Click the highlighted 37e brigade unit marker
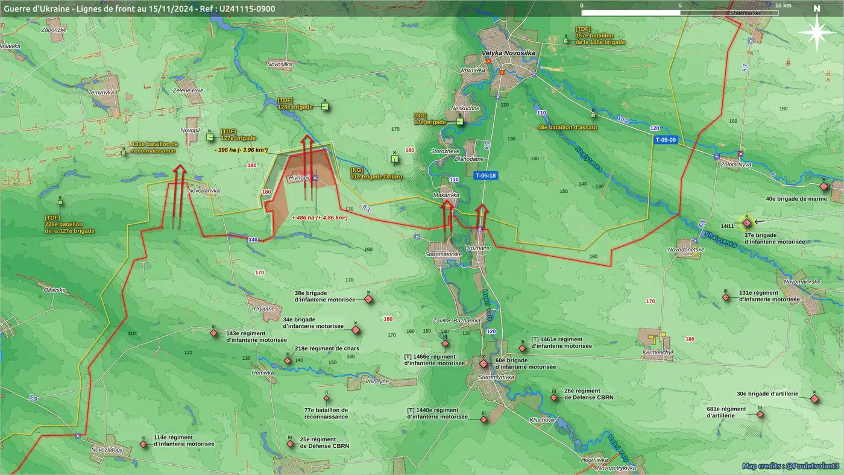The width and height of the screenshot is (844, 475). [x=747, y=224]
